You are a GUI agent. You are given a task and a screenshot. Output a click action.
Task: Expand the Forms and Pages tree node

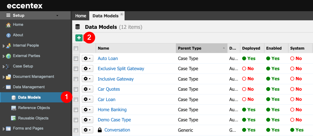[x=3, y=129]
